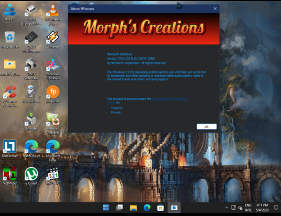
Task: Close the About Windows dialog
Action: pyautogui.click(x=215, y=8)
